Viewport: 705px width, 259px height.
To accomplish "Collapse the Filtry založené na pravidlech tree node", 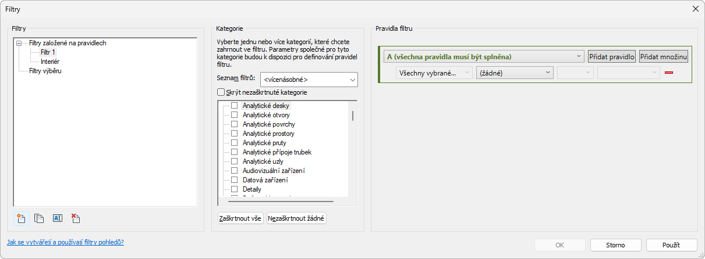I will (x=19, y=43).
